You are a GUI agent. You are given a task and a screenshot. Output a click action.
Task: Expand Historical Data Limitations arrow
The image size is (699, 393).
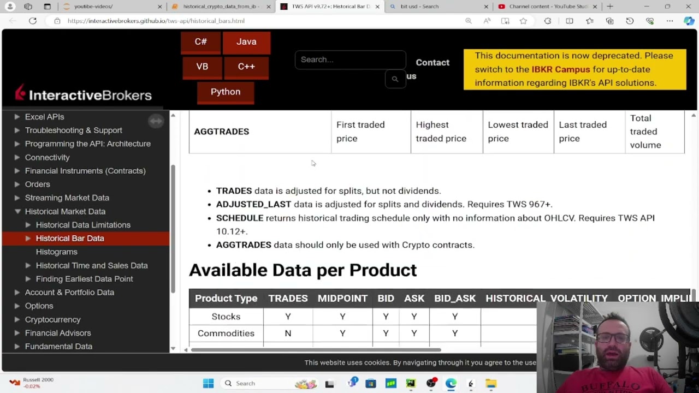click(x=28, y=225)
